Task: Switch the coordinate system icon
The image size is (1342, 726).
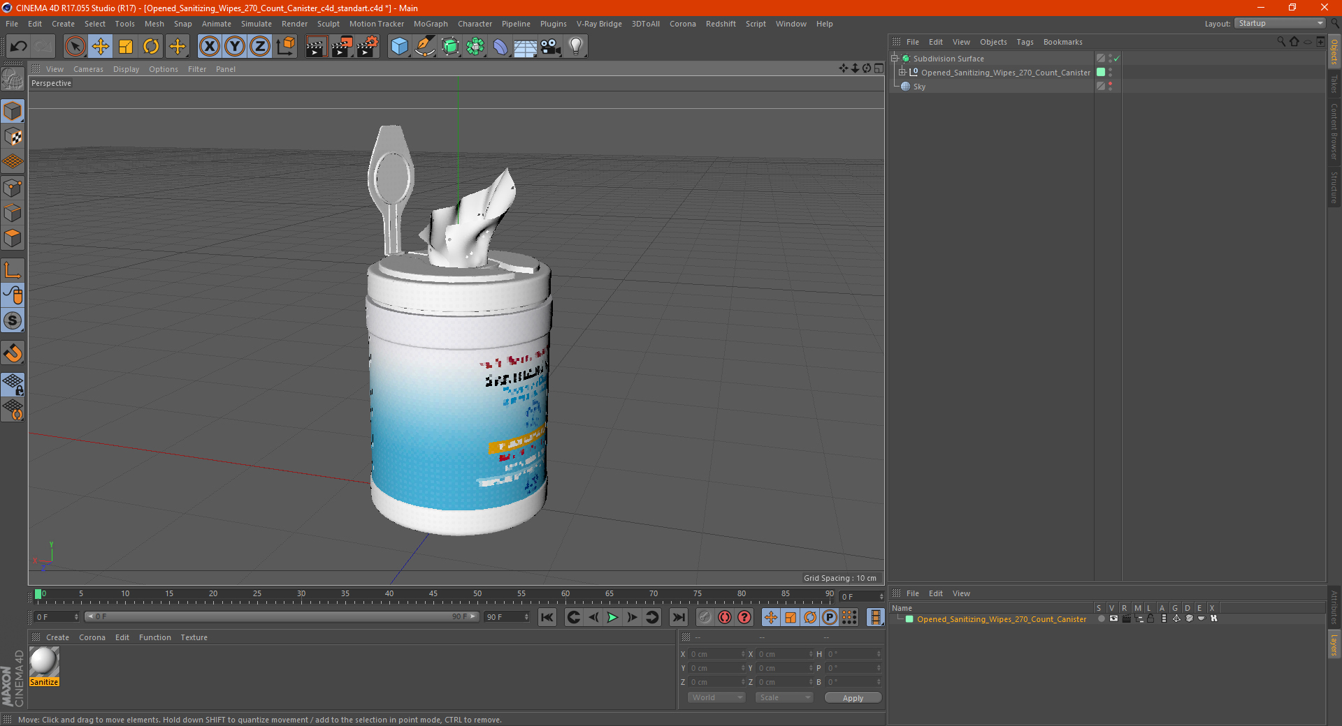Action: [285, 47]
